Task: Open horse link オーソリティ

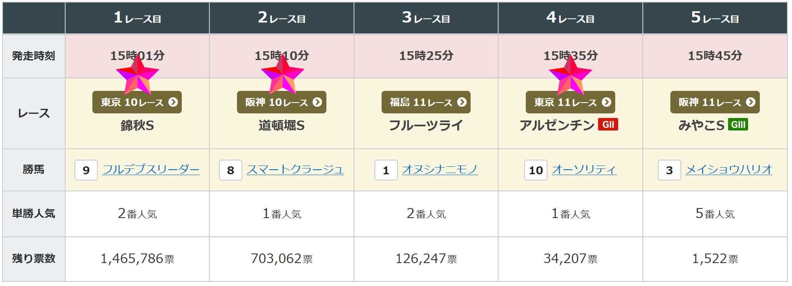Action: (584, 169)
